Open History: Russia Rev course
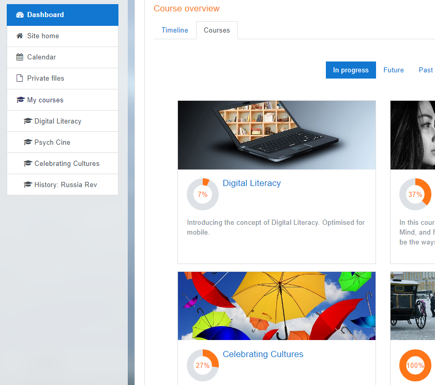 tap(63, 184)
